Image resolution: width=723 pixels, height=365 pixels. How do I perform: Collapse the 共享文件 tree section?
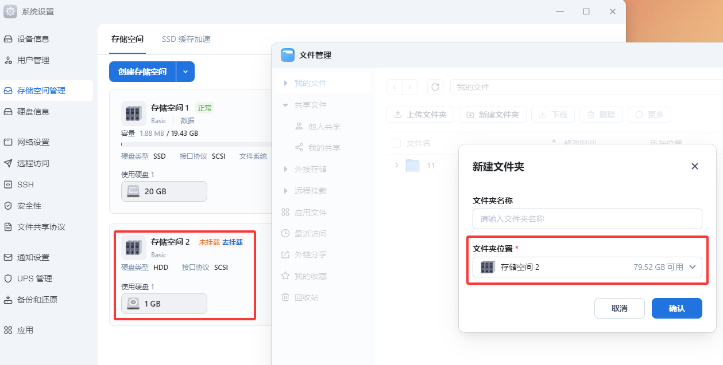pos(285,105)
